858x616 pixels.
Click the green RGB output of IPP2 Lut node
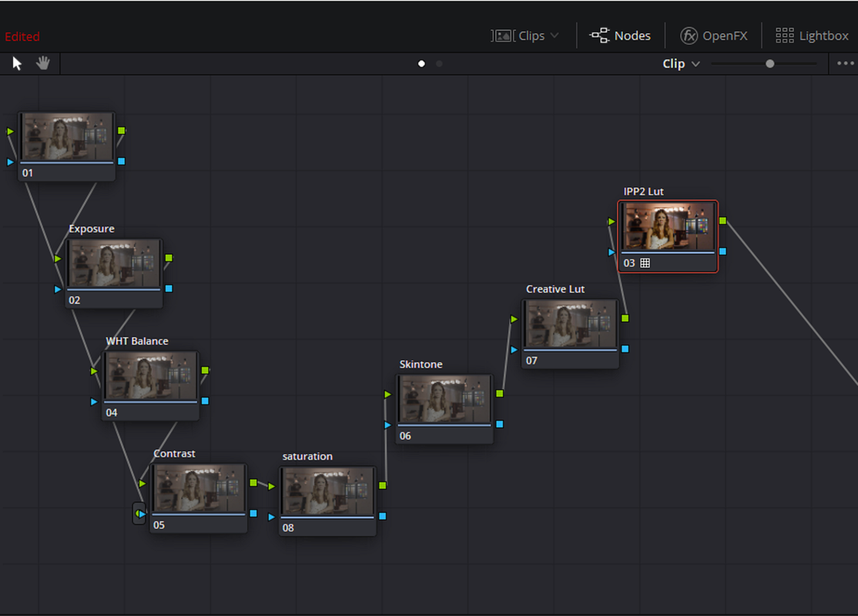point(723,220)
